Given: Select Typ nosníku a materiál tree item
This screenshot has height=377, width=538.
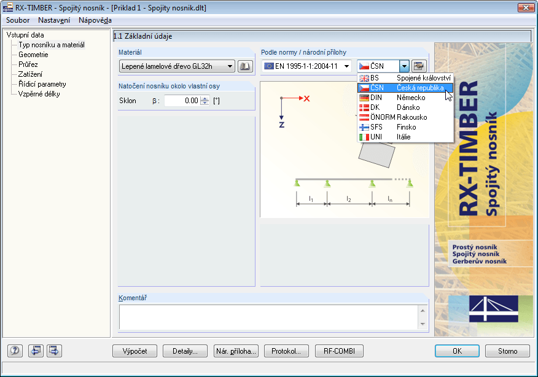Looking at the screenshot, I should click(52, 45).
